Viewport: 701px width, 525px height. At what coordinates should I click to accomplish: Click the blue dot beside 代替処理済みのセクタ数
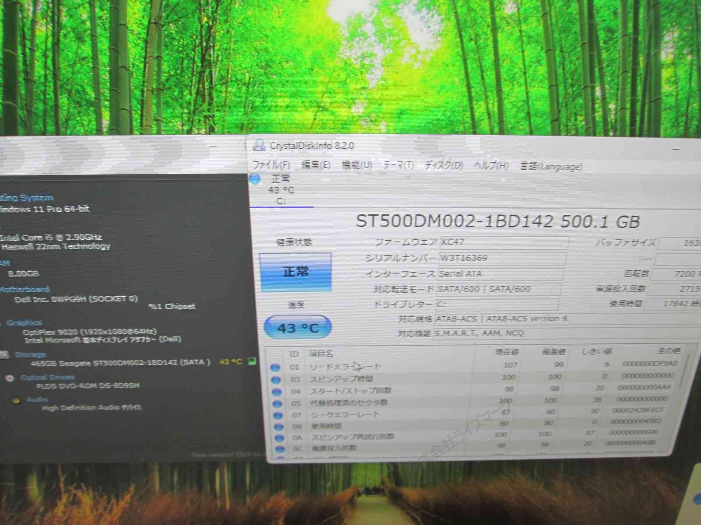pos(276,403)
